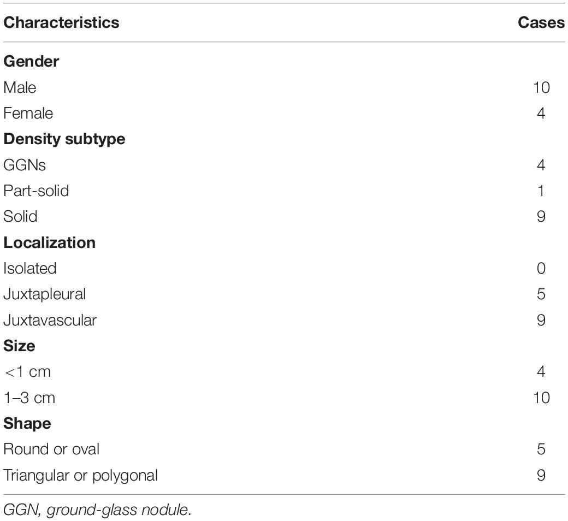Click the GGNs row label

[x=25, y=165]
